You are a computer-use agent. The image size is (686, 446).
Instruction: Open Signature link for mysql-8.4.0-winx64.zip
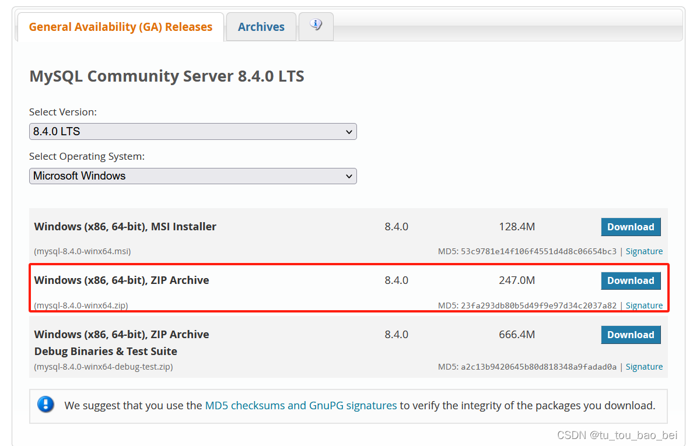pos(644,305)
